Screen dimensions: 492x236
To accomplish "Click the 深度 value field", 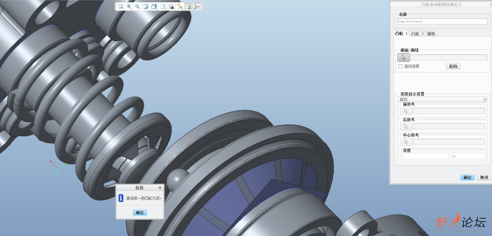I will click(x=424, y=156).
